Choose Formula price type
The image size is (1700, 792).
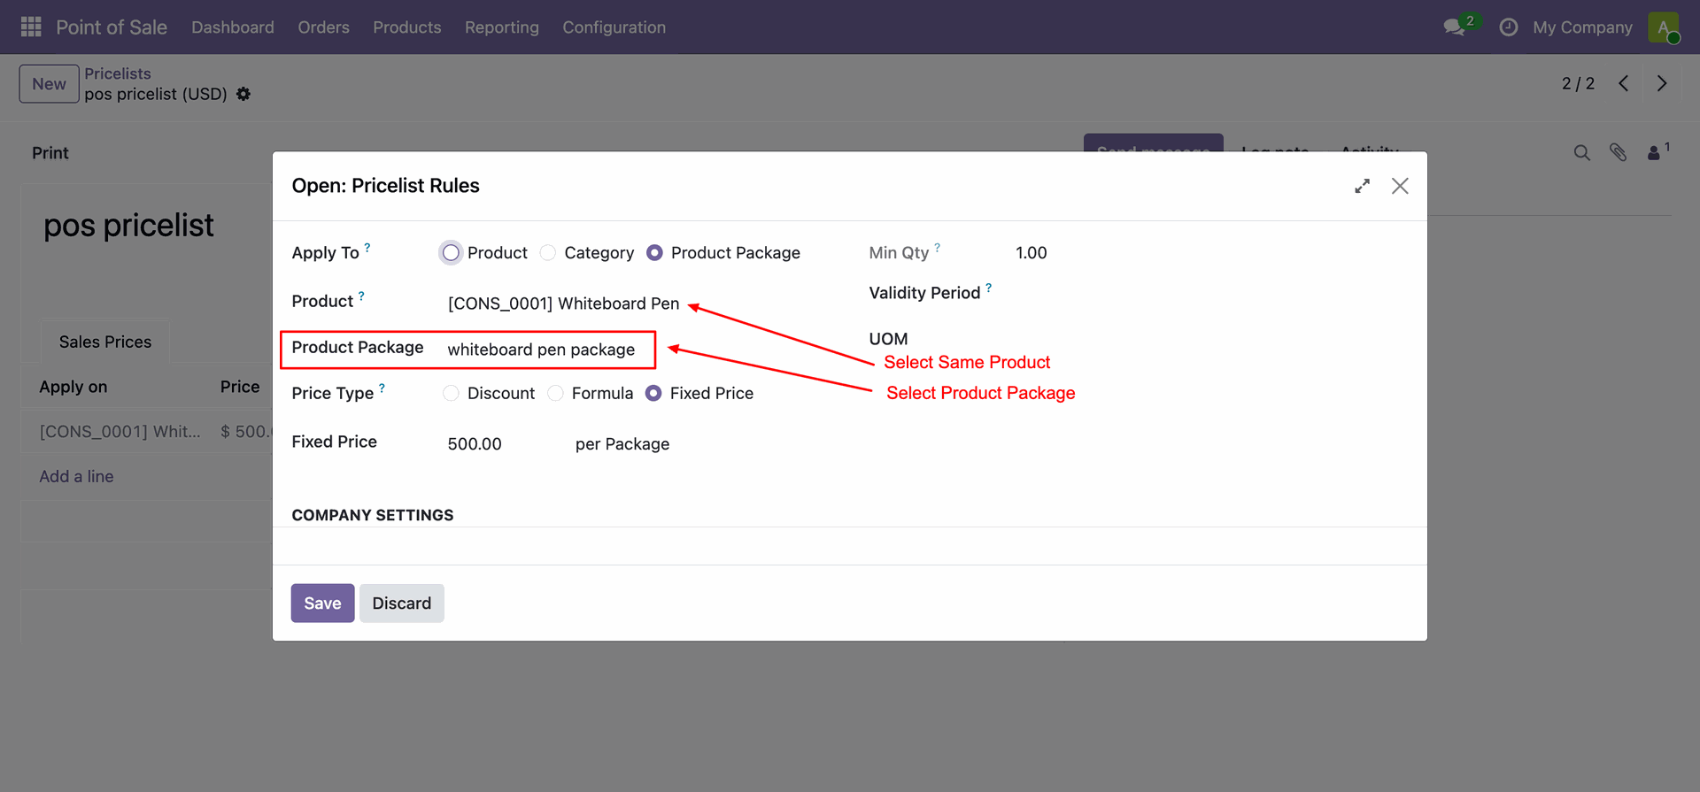tap(555, 393)
